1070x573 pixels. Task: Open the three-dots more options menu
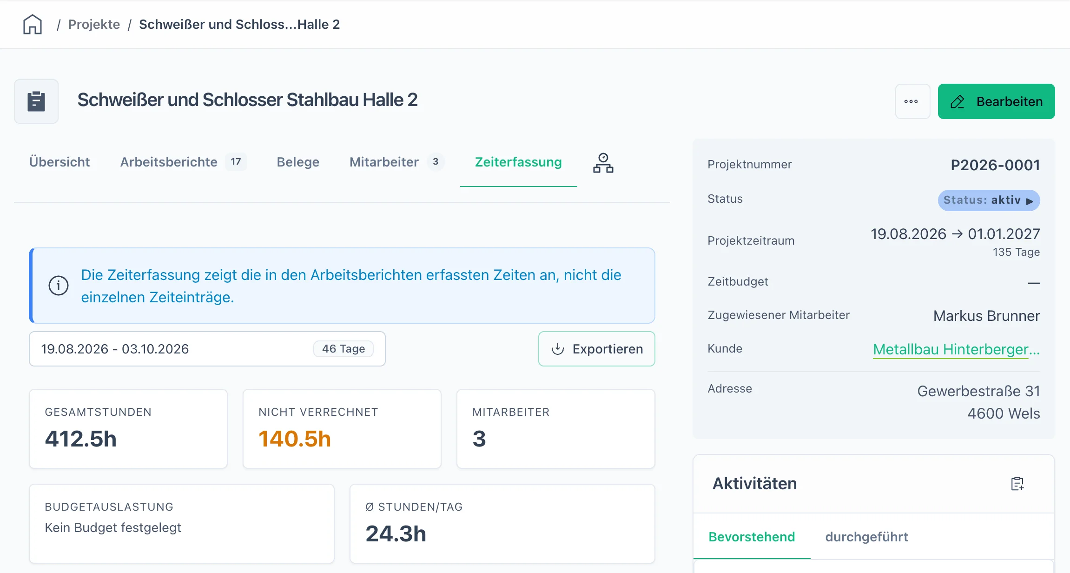(912, 101)
